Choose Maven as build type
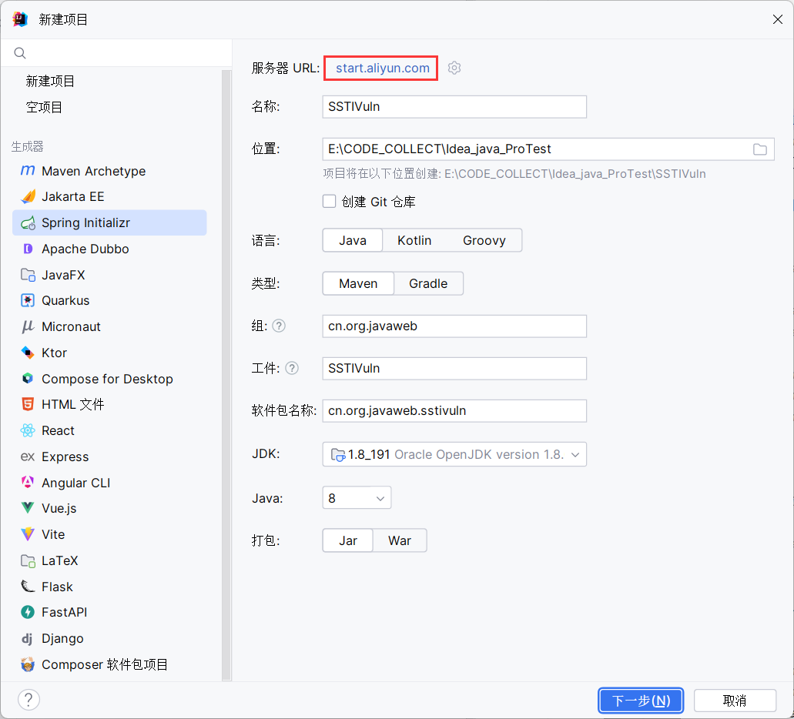 tap(358, 283)
